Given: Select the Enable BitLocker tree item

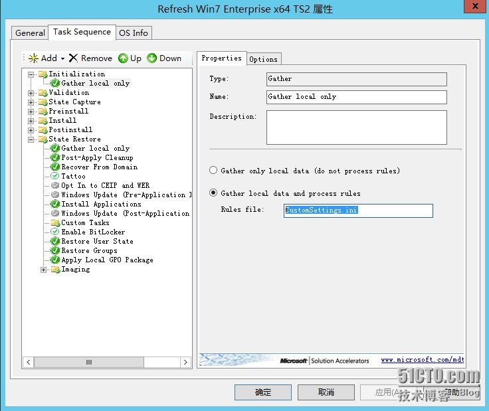Looking at the screenshot, I should [x=93, y=232].
